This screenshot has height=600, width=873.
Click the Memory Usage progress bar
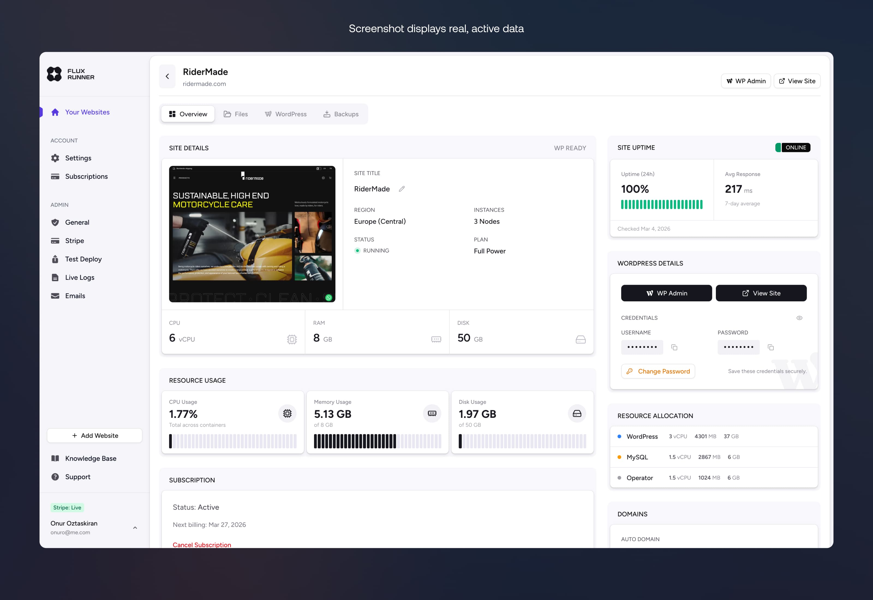[x=377, y=441]
